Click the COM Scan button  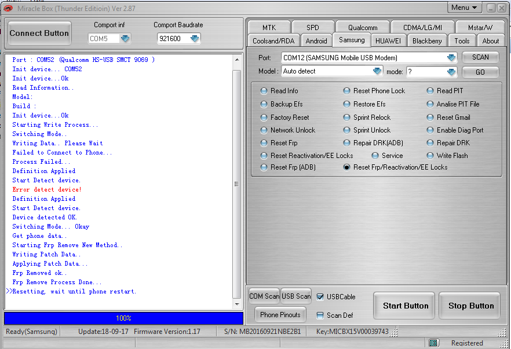coord(264,296)
